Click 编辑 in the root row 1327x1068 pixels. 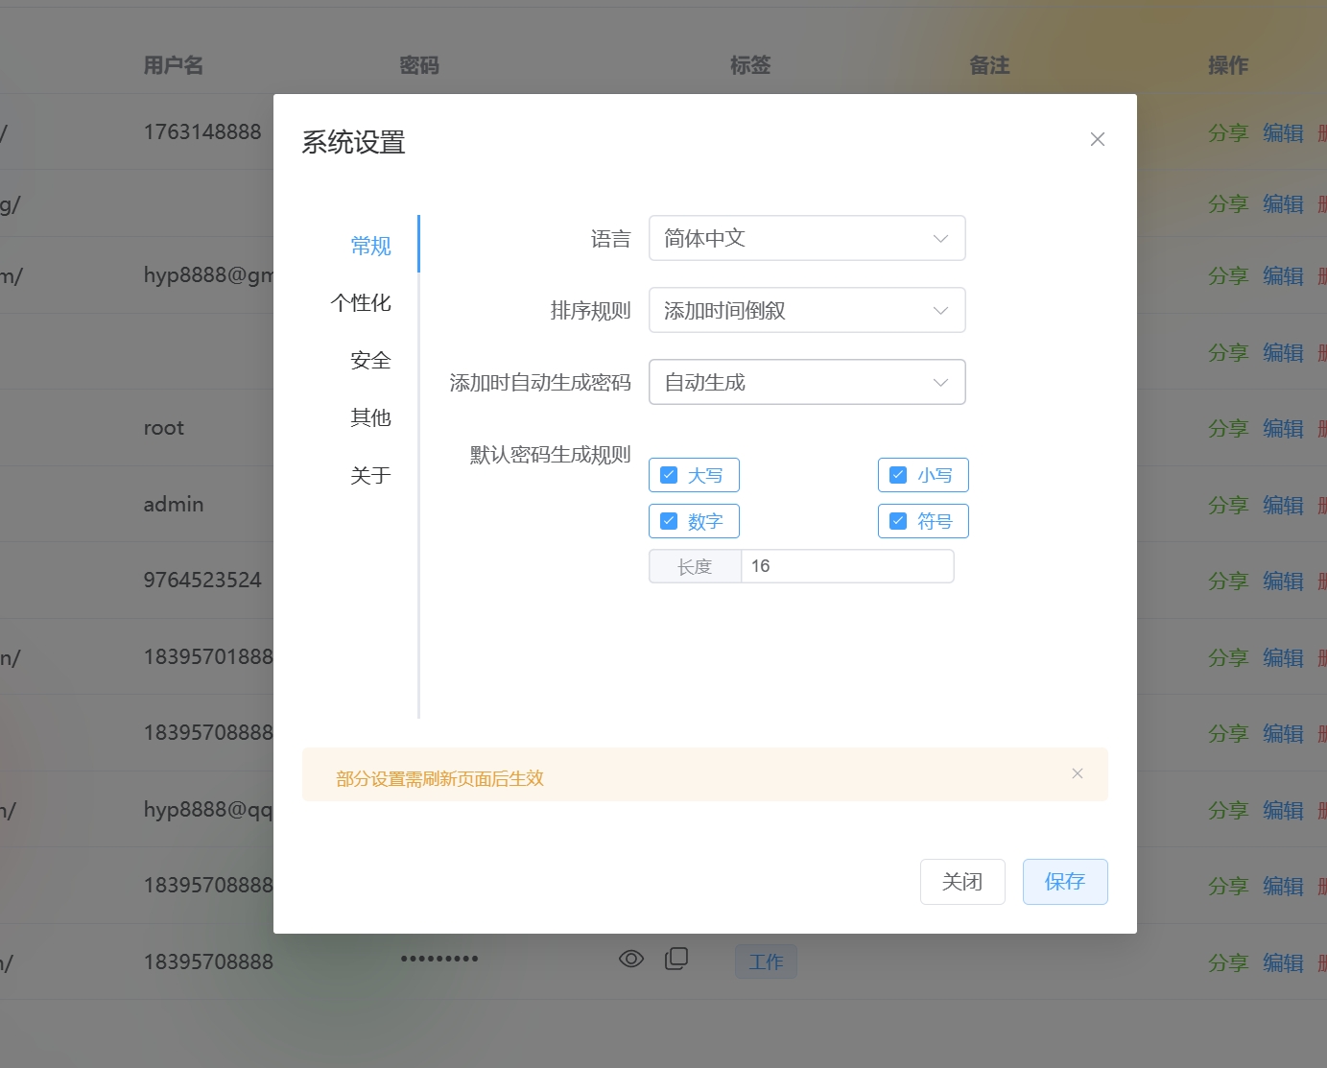tap(1283, 428)
